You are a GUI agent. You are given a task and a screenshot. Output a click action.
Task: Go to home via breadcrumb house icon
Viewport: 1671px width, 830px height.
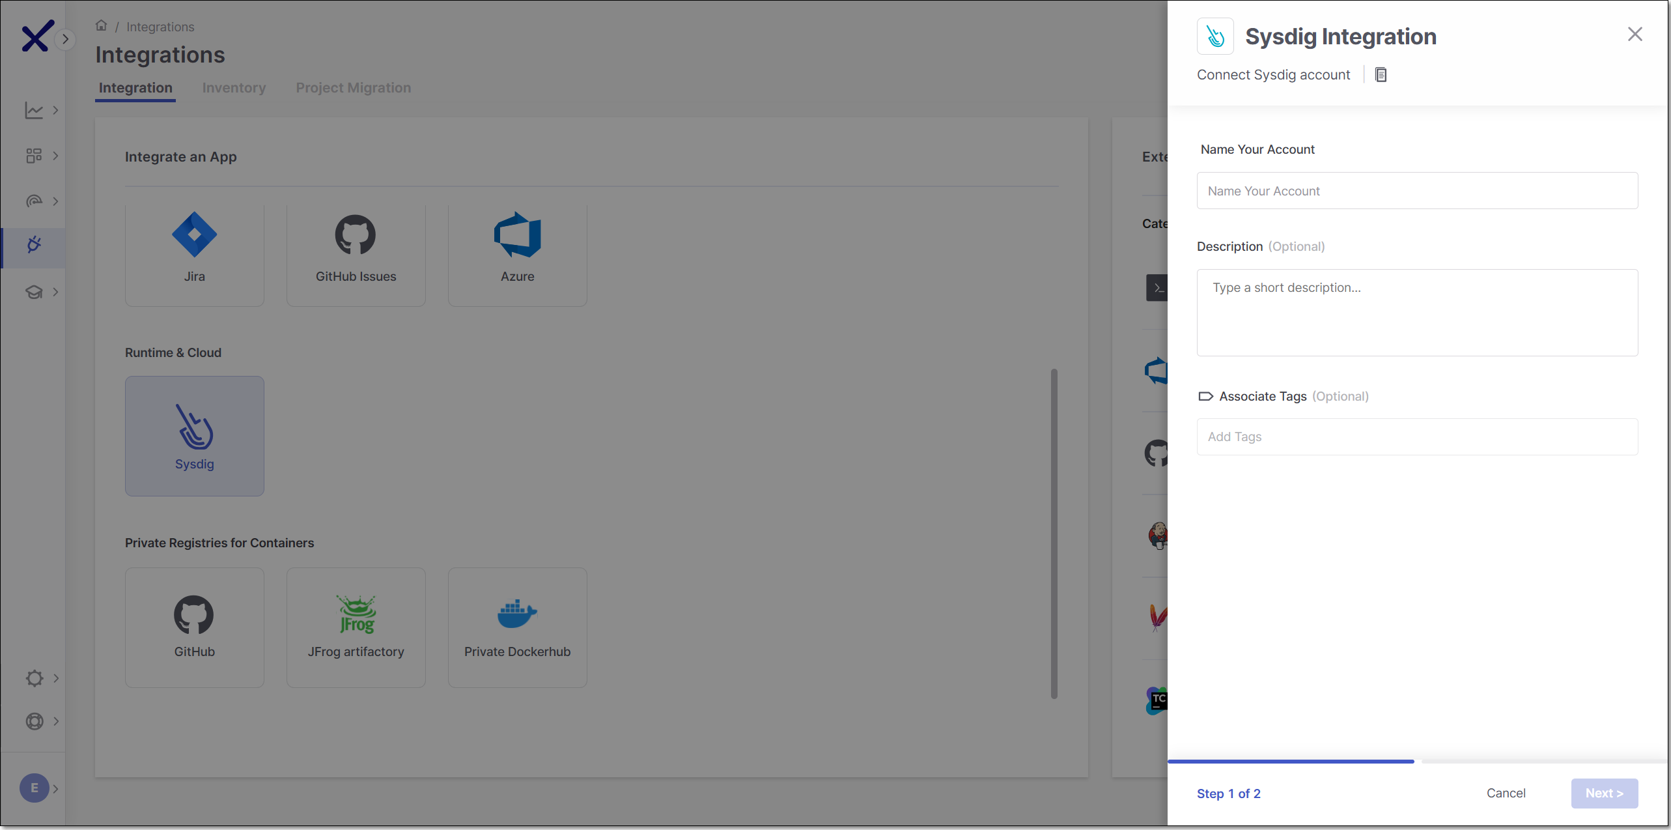point(101,25)
